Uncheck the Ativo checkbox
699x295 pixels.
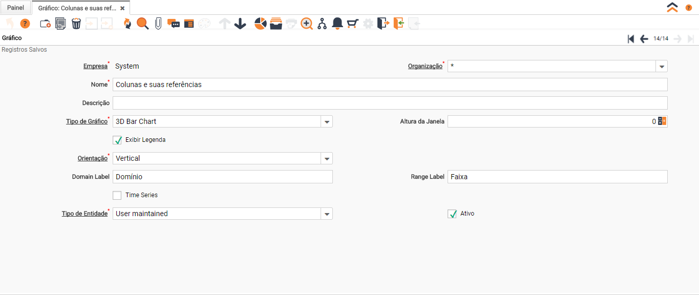coord(452,214)
